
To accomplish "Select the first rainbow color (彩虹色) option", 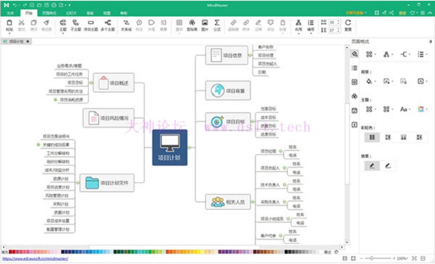I will click(x=372, y=137).
